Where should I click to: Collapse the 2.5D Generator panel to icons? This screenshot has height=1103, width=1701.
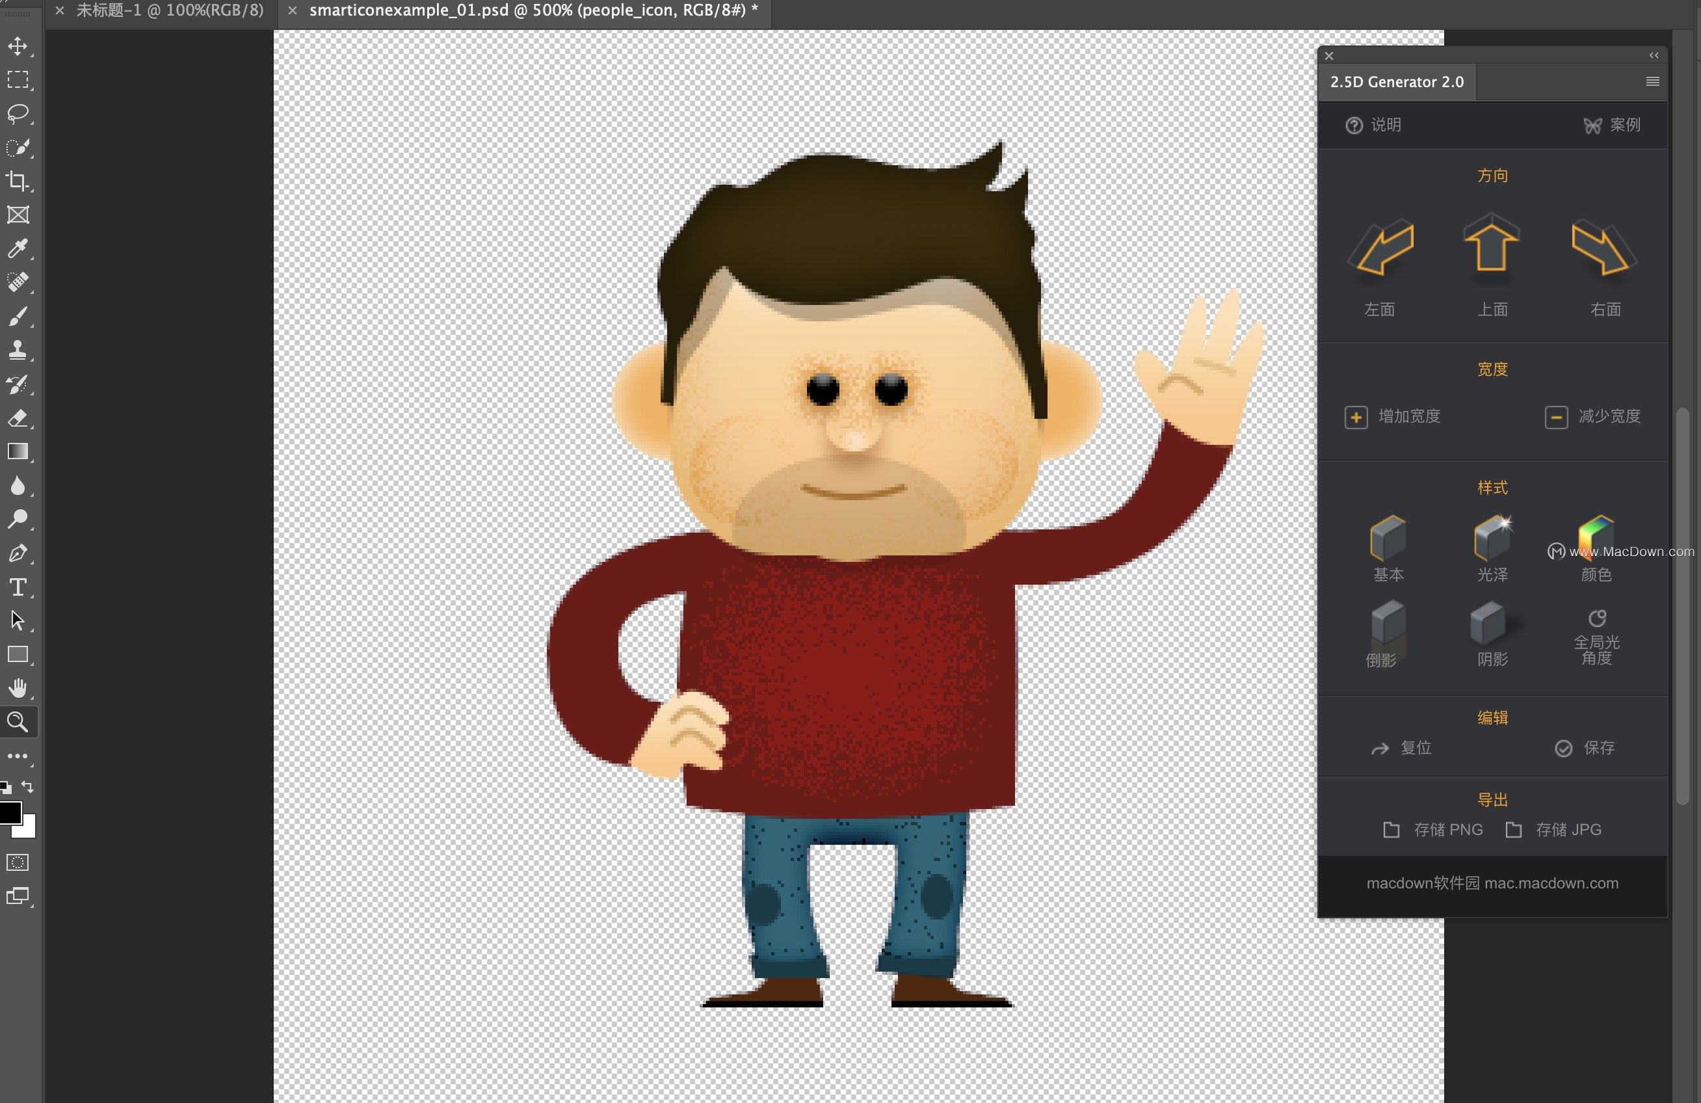pos(1654,56)
